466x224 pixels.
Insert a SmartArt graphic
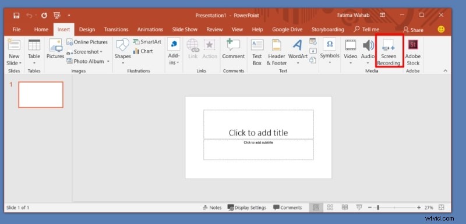147,42
